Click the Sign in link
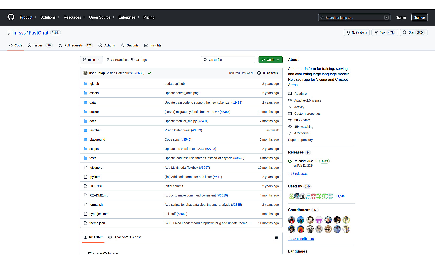435x264 pixels. coord(401,17)
